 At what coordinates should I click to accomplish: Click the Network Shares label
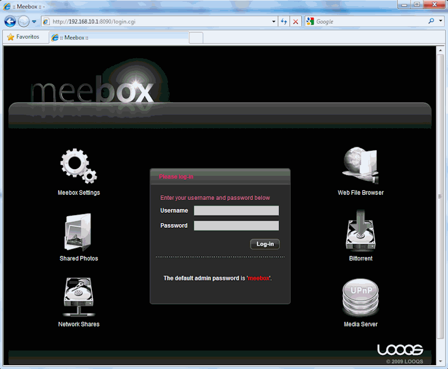(79, 324)
